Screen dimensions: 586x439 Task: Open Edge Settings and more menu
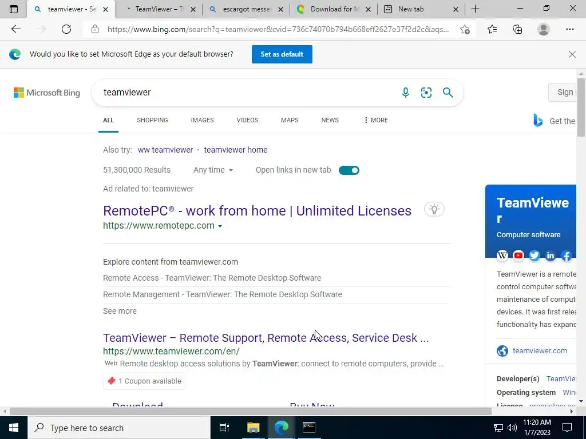click(569, 29)
